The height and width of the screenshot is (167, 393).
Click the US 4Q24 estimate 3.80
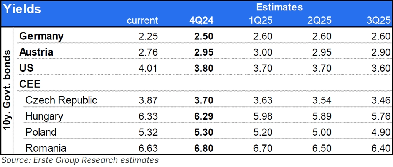coord(203,68)
